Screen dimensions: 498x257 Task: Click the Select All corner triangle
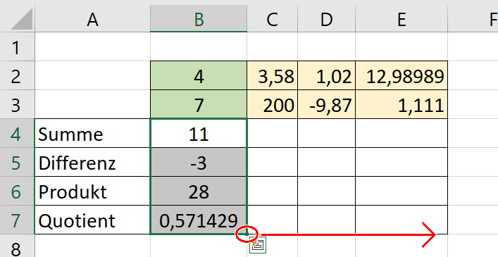[22, 19]
